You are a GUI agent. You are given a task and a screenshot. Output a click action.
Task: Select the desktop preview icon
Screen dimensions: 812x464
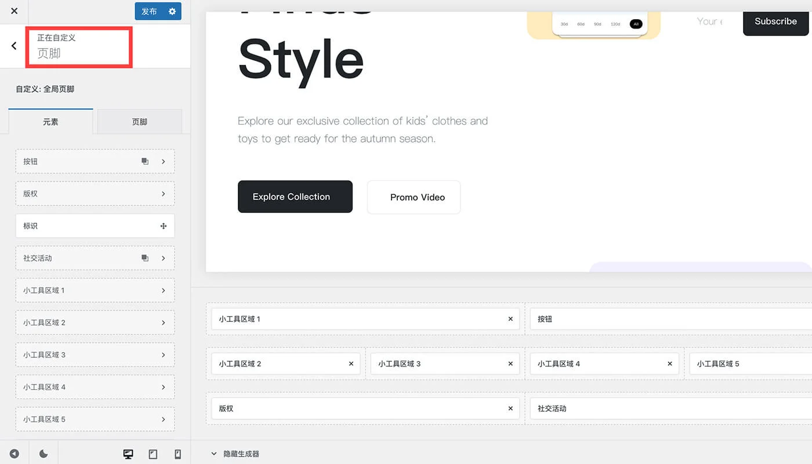[128, 453]
